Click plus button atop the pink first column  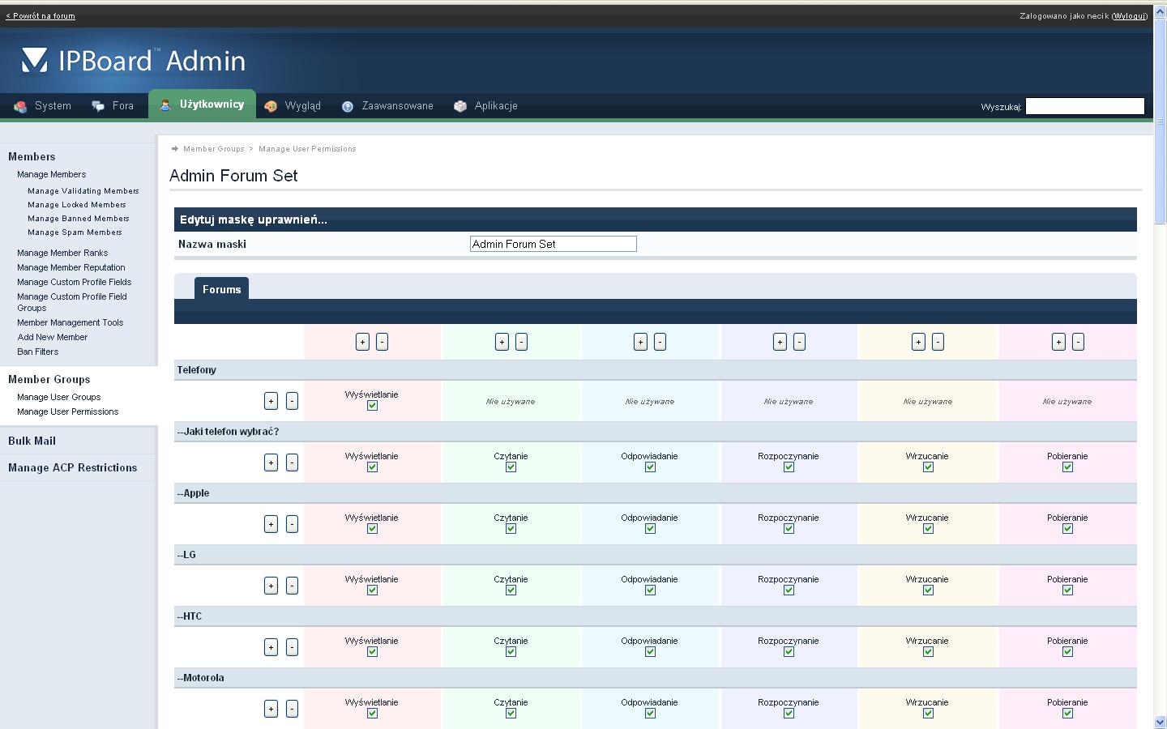point(362,342)
